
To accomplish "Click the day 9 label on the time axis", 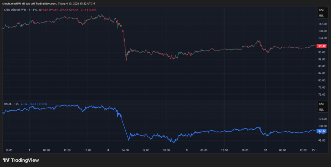I will [x=187, y=150].
